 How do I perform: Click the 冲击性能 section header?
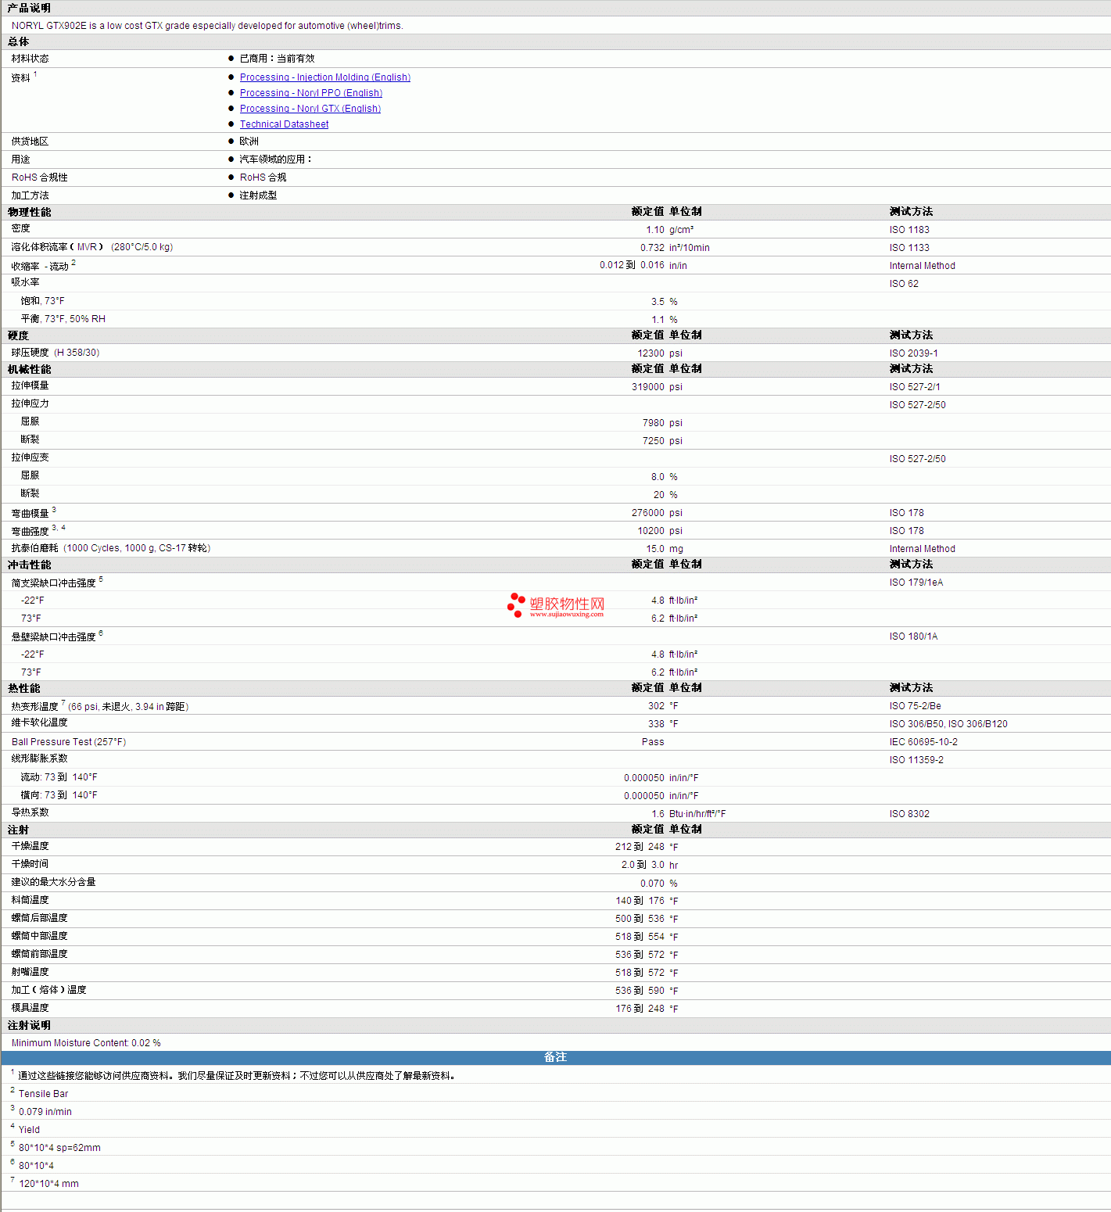pos(29,565)
